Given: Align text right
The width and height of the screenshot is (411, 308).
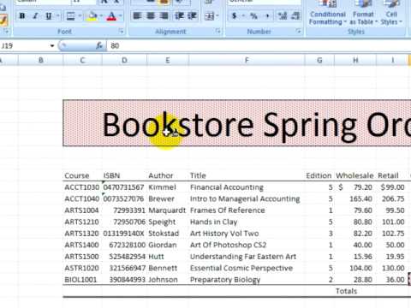Looking at the screenshot, I should (x=164, y=15).
